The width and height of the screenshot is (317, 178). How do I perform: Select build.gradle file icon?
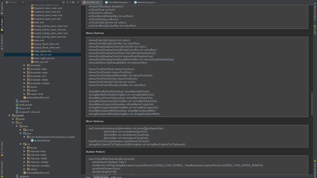click(x=17, y=105)
